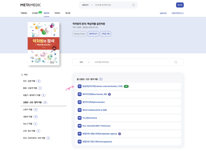Click the 04 number badge
Image resolution: width=206 pixels, height=151 pixels.
pos(80,110)
